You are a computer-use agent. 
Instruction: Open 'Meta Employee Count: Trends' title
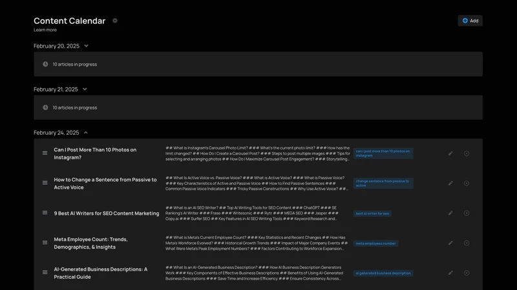pyautogui.click(x=90, y=244)
